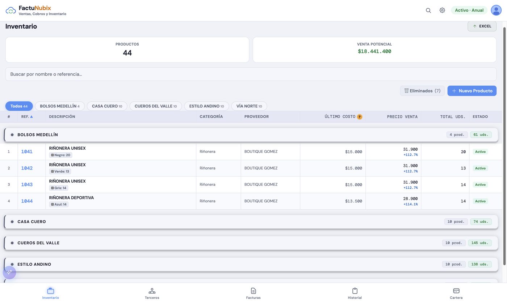The image size is (507, 304).
Task: Click the Verde: 13 variant chip
Action: [60, 171]
